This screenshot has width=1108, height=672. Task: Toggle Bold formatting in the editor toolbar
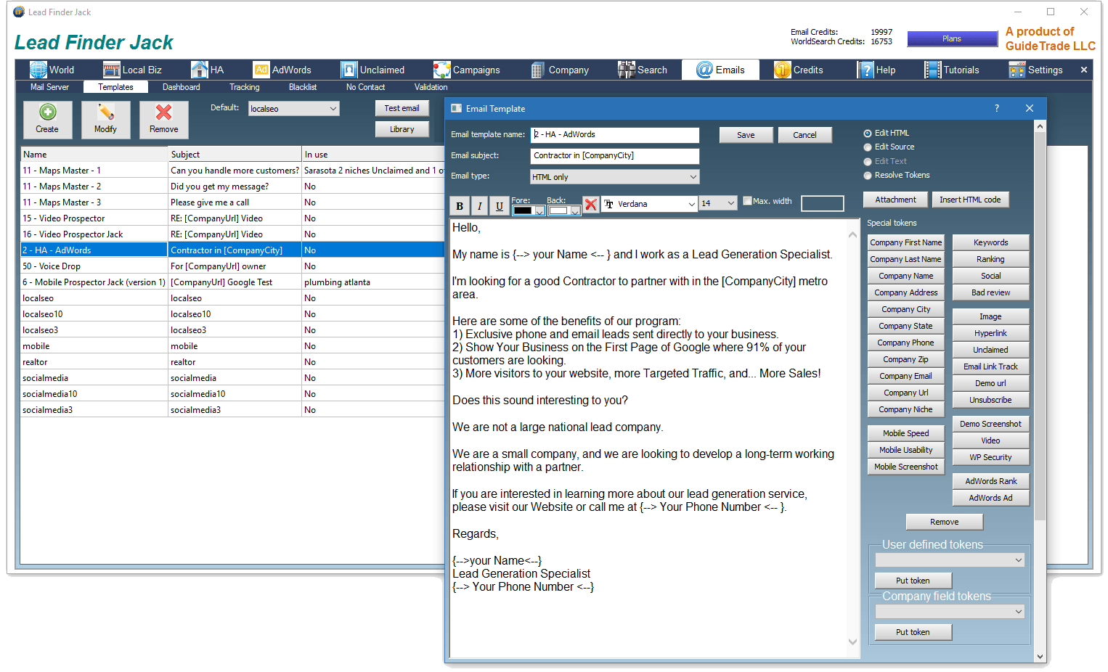click(x=460, y=206)
